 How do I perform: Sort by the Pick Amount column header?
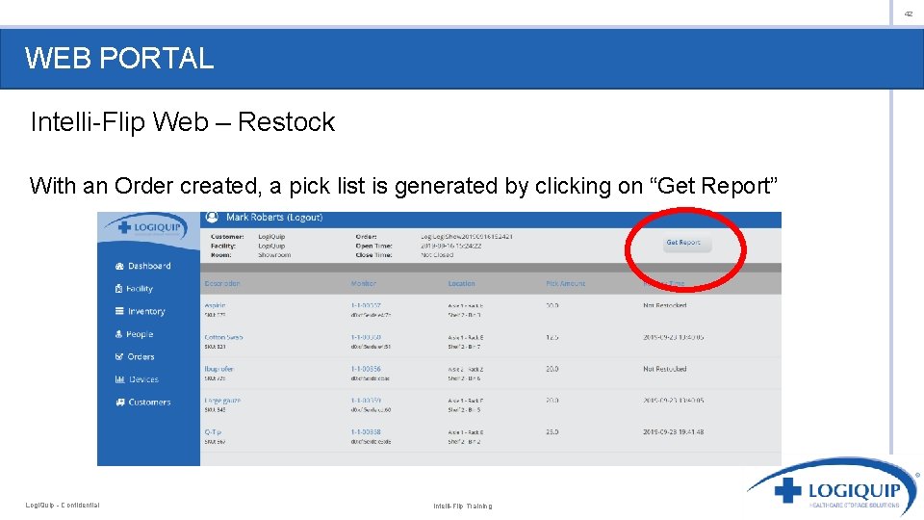(x=566, y=283)
